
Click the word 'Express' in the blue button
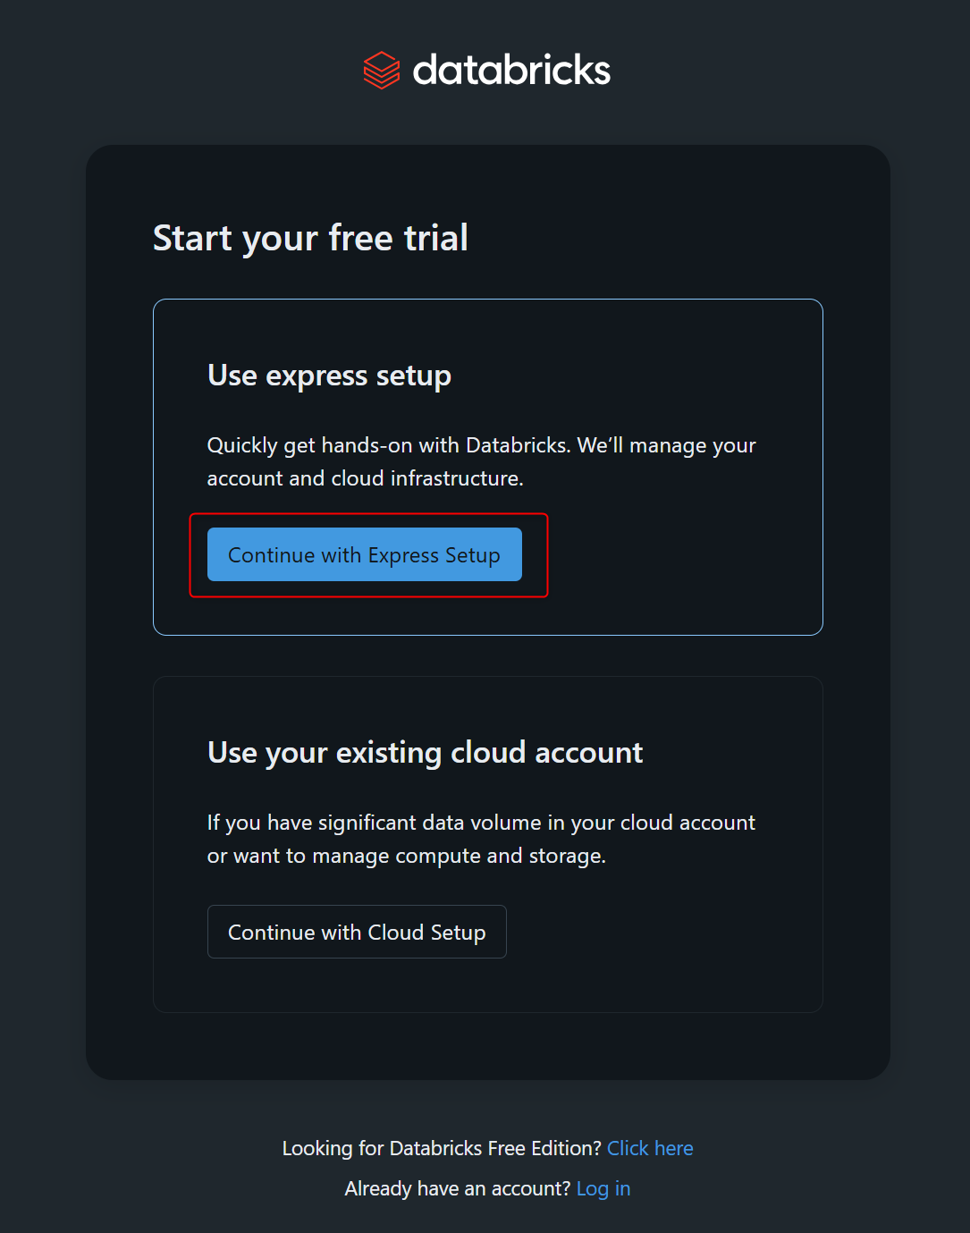[403, 555]
